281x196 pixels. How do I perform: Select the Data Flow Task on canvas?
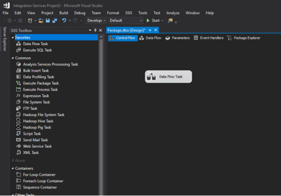point(168,77)
